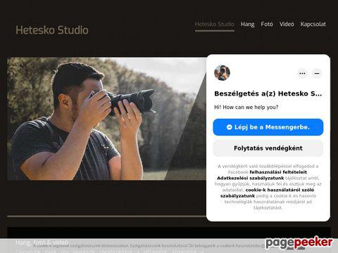Viewport: 338px width, 253px height.
Task: Go to the Fotó page
Action: [x=267, y=24]
